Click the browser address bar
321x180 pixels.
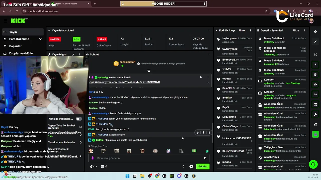(x=143, y=11)
